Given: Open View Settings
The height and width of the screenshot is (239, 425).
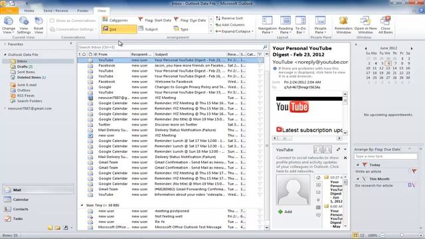Looking at the screenshot, I should pyautogui.click(x=24, y=25).
